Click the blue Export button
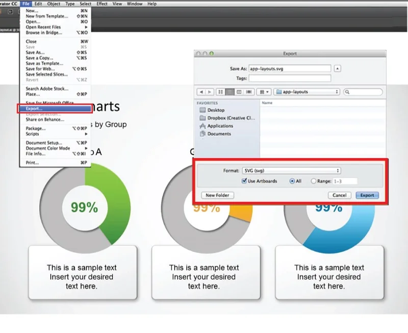This screenshot has width=408, height=333. [367, 195]
